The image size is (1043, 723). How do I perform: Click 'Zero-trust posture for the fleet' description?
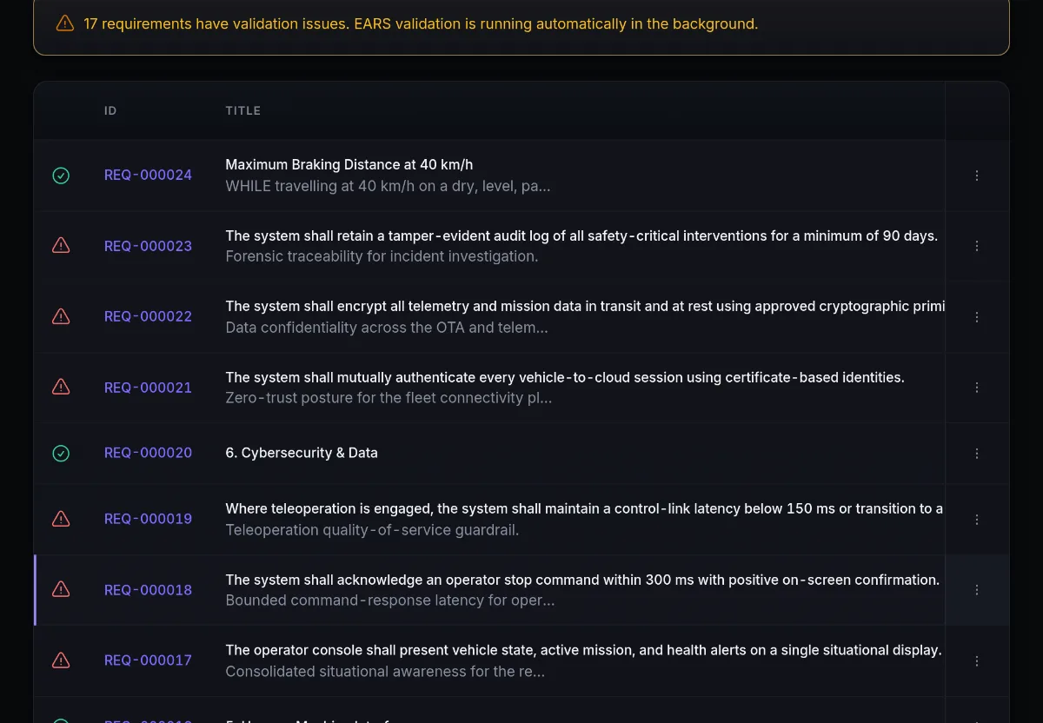389,398
